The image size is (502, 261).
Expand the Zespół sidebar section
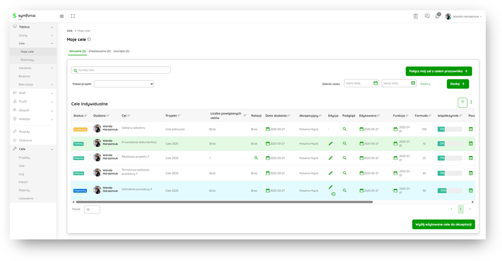coord(52,110)
